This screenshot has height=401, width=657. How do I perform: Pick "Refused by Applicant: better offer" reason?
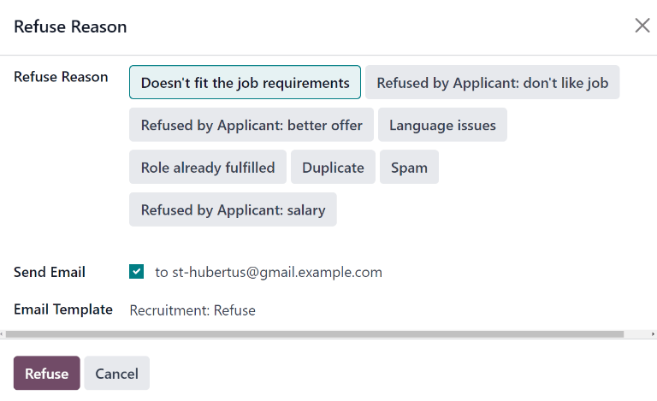click(252, 125)
